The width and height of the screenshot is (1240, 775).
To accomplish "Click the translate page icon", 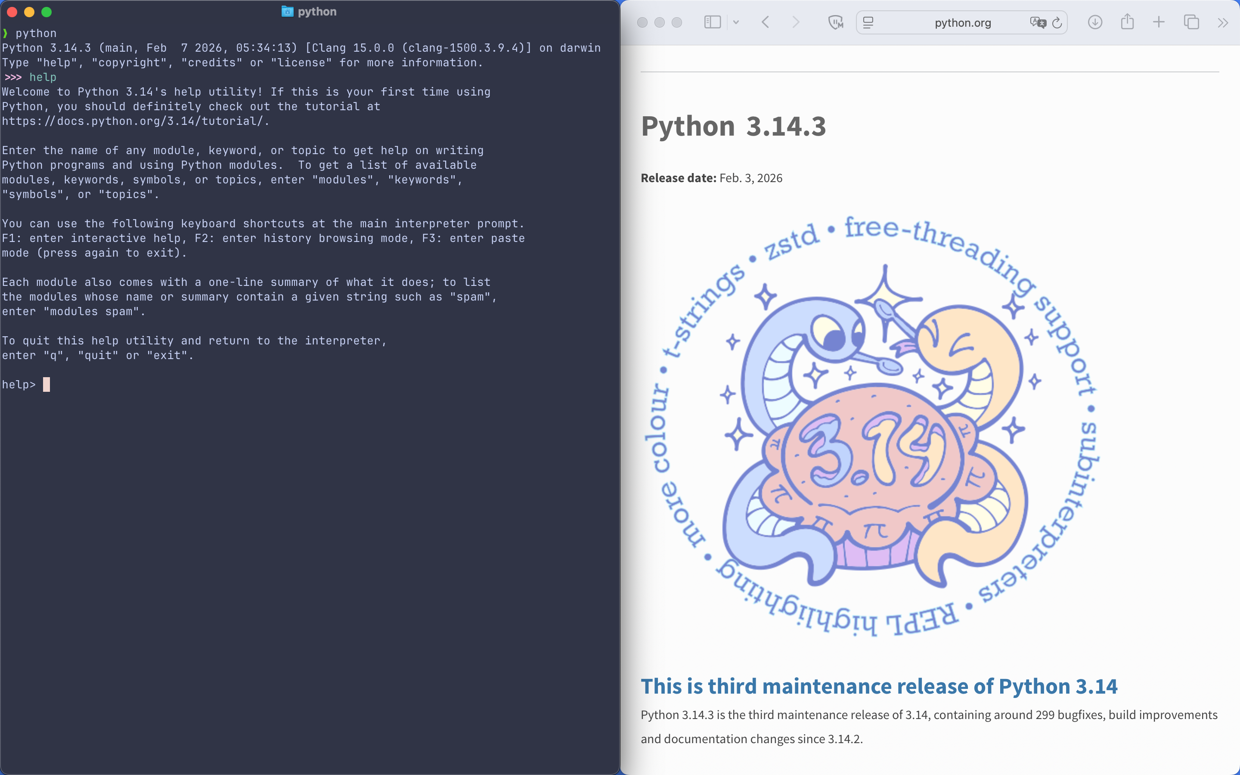I will [1038, 22].
